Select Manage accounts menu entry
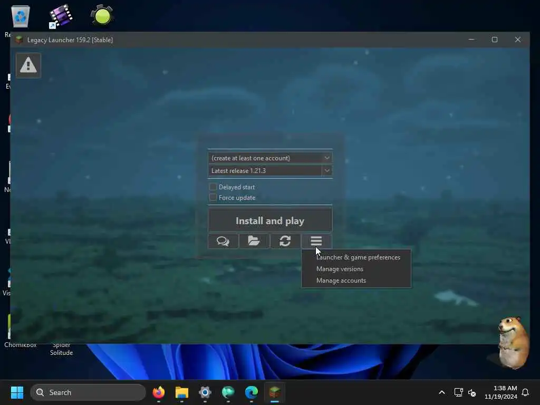 [x=341, y=281]
